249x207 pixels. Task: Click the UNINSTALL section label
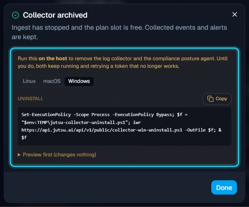click(x=31, y=98)
